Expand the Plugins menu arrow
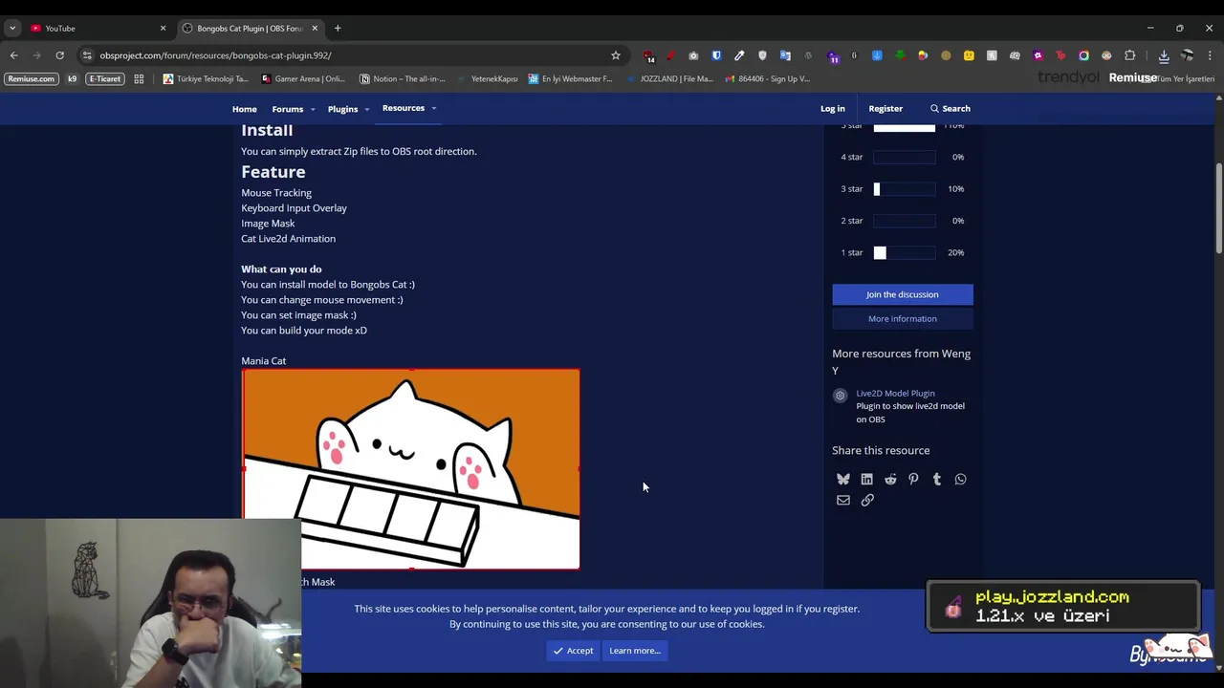 [x=366, y=109]
